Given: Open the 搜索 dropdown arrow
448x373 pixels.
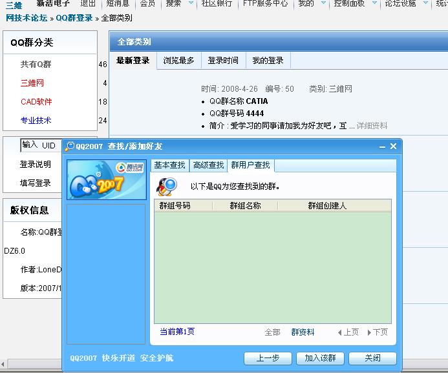Looking at the screenshot, I should pos(191,3).
